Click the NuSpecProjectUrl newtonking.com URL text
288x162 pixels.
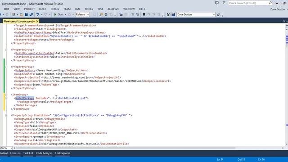pyautogui.click(x=66, y=77)
